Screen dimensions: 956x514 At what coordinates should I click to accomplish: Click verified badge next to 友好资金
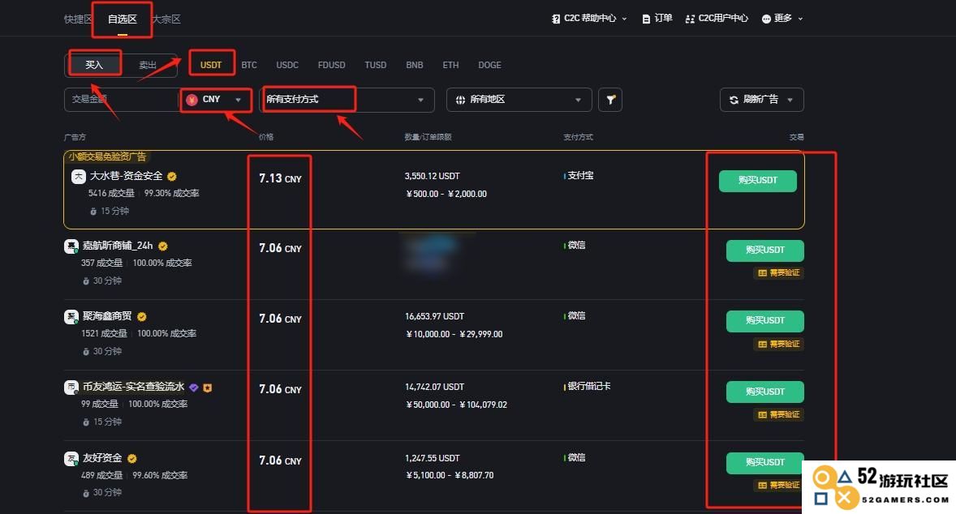(x=132, y=459)
